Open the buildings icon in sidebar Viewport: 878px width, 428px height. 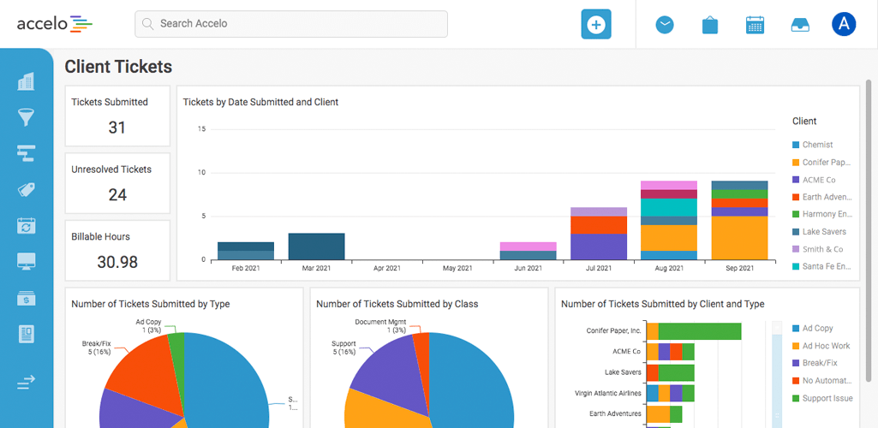[x=26, y=81]
